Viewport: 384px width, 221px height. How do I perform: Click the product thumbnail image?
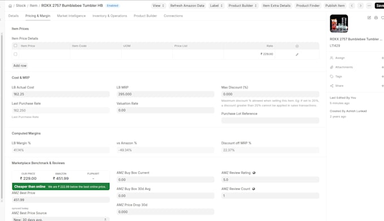[x=339, y=24]
